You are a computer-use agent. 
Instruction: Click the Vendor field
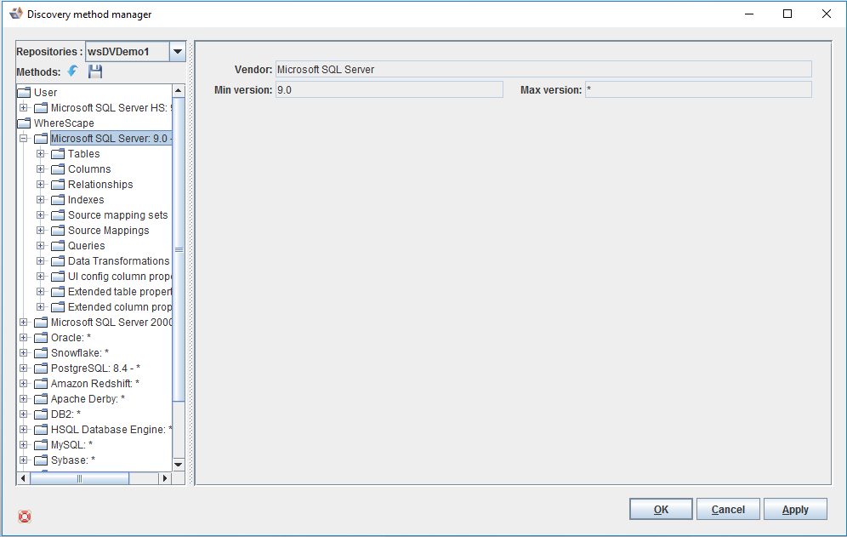click(x=543, y=69)
